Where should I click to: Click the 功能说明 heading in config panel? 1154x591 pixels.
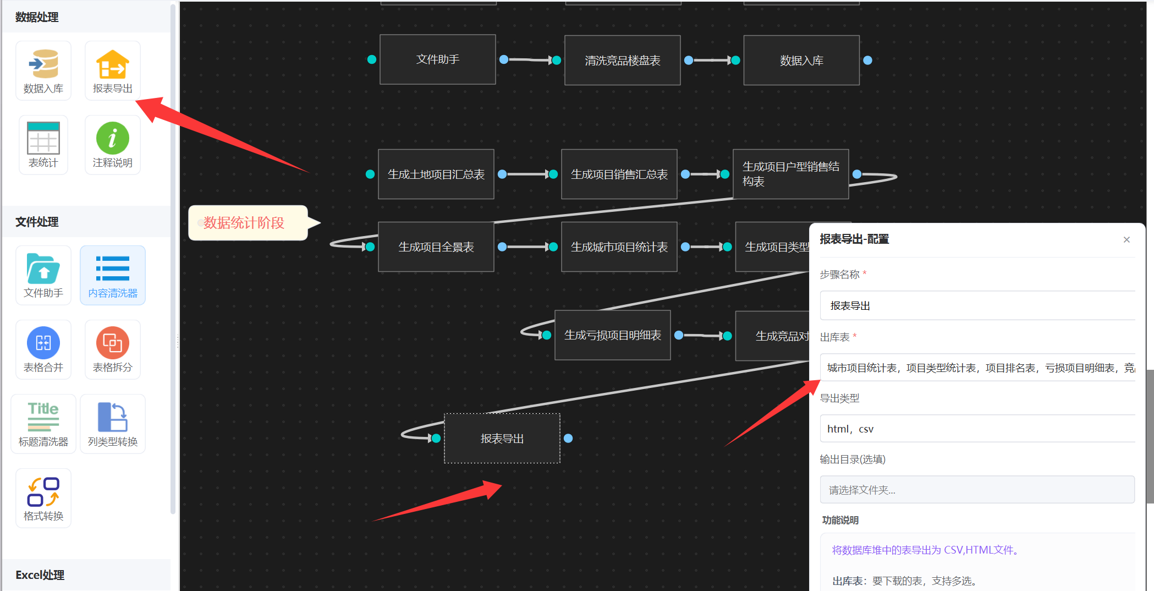(x=840, y=520)
